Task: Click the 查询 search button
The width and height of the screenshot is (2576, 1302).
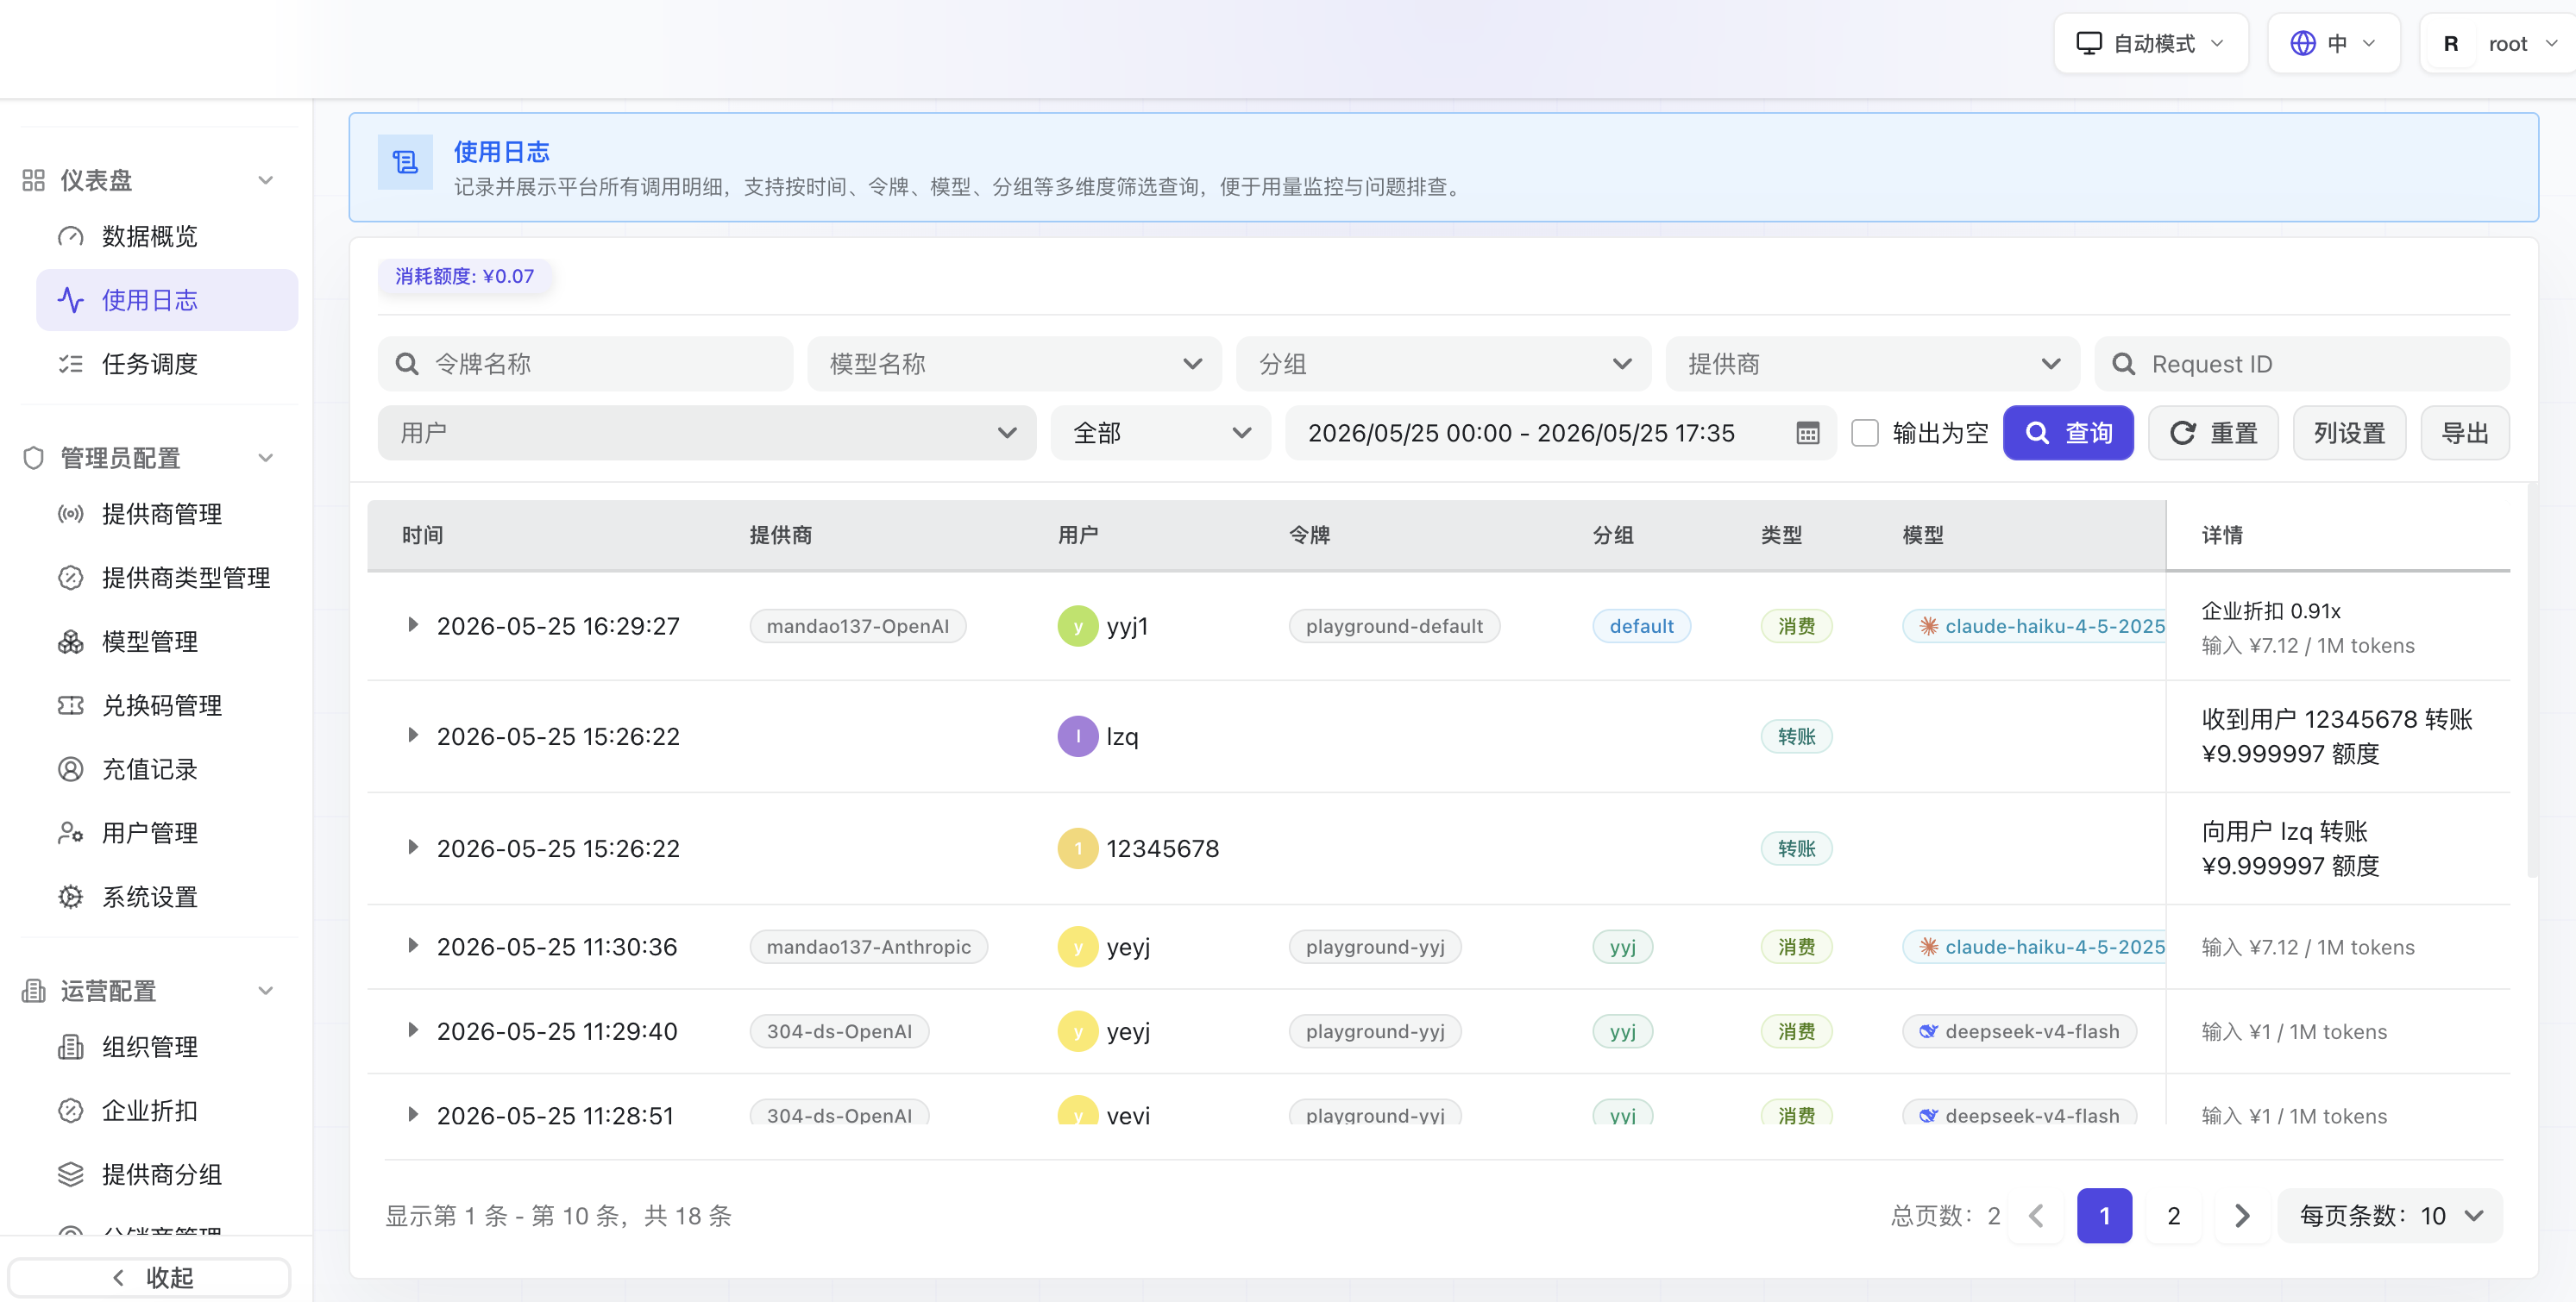Action: (x=2068, y=433)
